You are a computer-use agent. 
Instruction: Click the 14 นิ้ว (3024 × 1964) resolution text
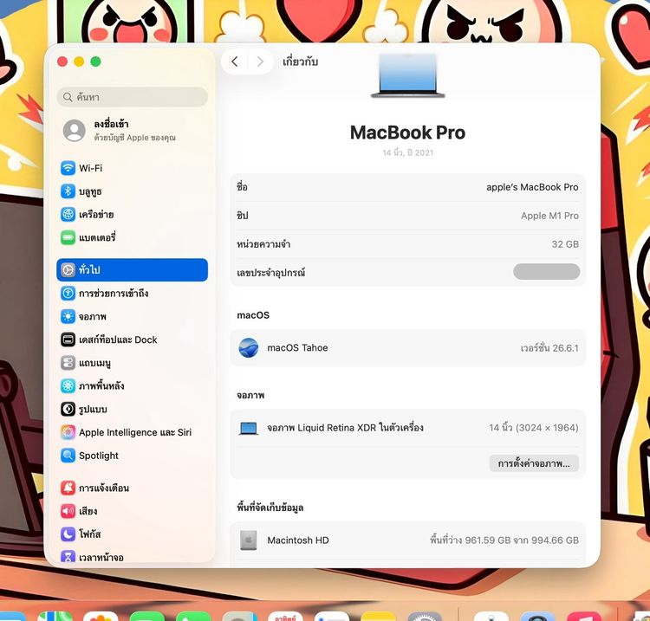534,428
